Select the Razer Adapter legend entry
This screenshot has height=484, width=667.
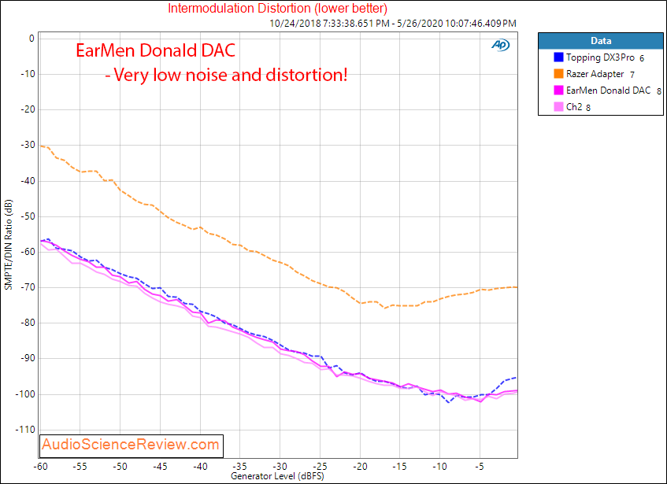(x=595, y=74)
